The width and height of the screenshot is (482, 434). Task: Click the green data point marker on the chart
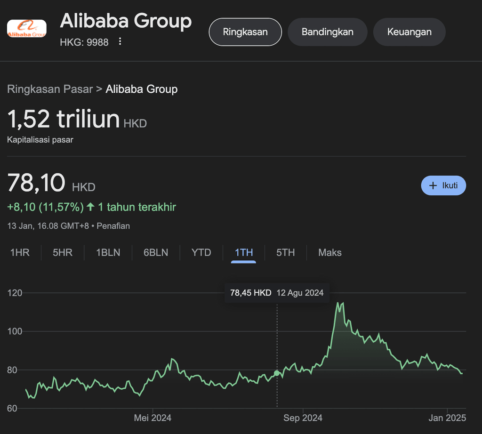coord(277,373)
